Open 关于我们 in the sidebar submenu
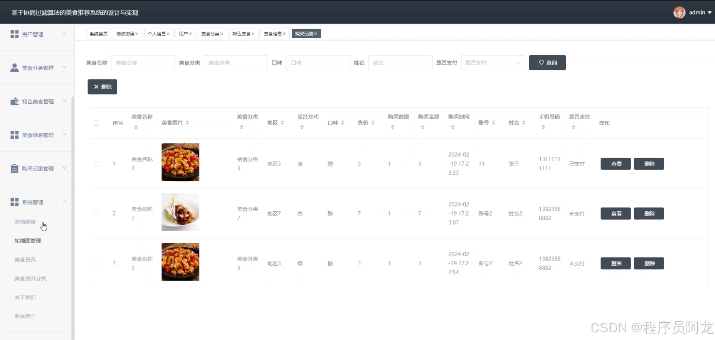 click(x=25, y=298)
